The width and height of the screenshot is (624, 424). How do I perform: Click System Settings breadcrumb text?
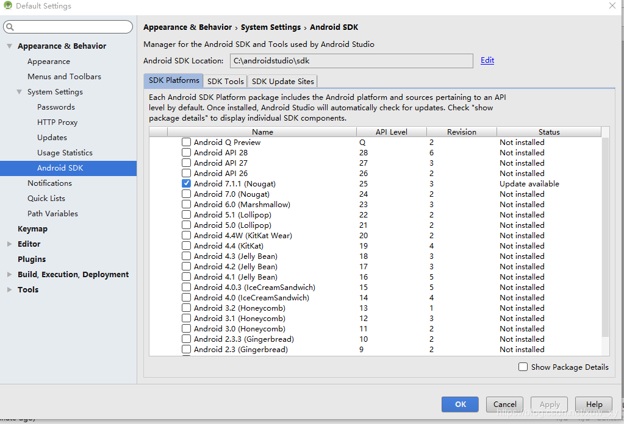tap(271, 27)
